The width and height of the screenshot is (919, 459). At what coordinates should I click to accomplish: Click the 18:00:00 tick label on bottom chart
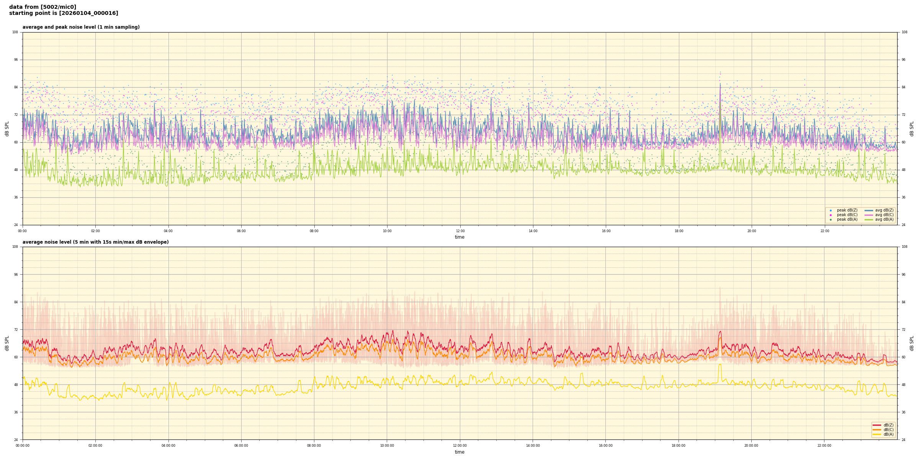coord(679,446)
